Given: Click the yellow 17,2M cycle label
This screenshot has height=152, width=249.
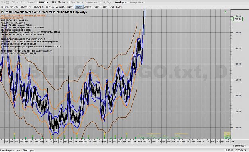Looking at the screenshot, I should pyautogui.click(x=227, y=133).
